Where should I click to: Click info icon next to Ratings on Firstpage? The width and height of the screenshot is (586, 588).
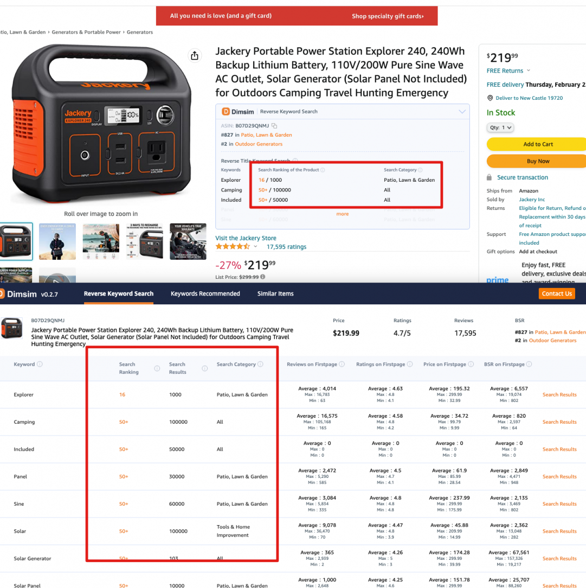[410, 364]
